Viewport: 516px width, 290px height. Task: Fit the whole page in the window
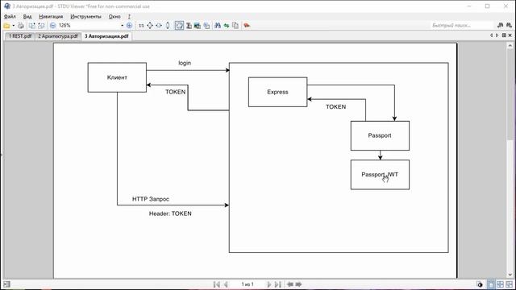coord(150,25)
